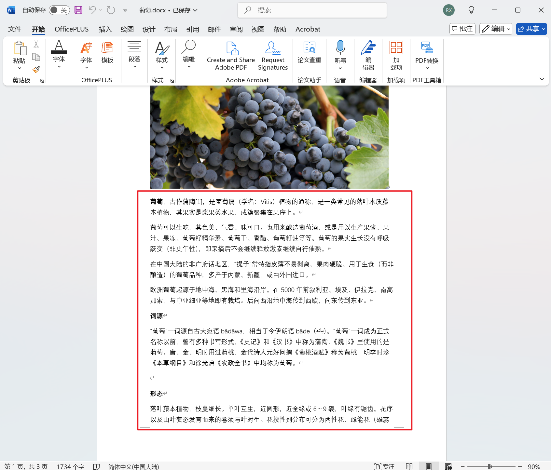Switch to the 插入 ribbon tab
This screenshot has height=470, width=551.
(105, 29)
